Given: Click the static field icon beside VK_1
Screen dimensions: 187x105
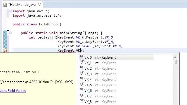Looking at the screenshot, I should pos(82,62).
